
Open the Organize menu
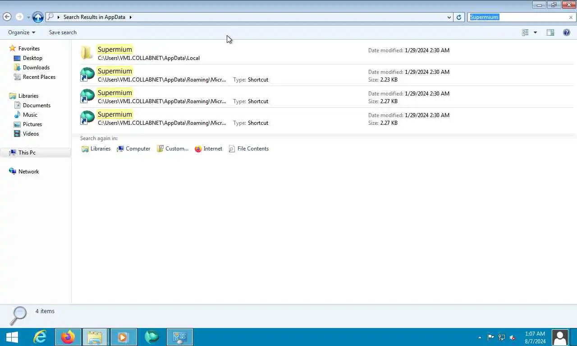[x=21, y=32]
